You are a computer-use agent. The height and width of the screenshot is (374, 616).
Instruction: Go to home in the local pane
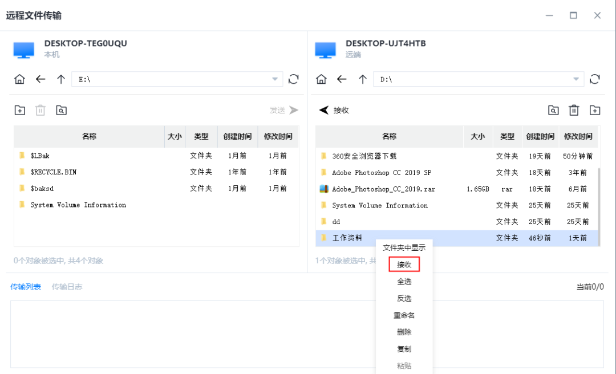[19, 79]
